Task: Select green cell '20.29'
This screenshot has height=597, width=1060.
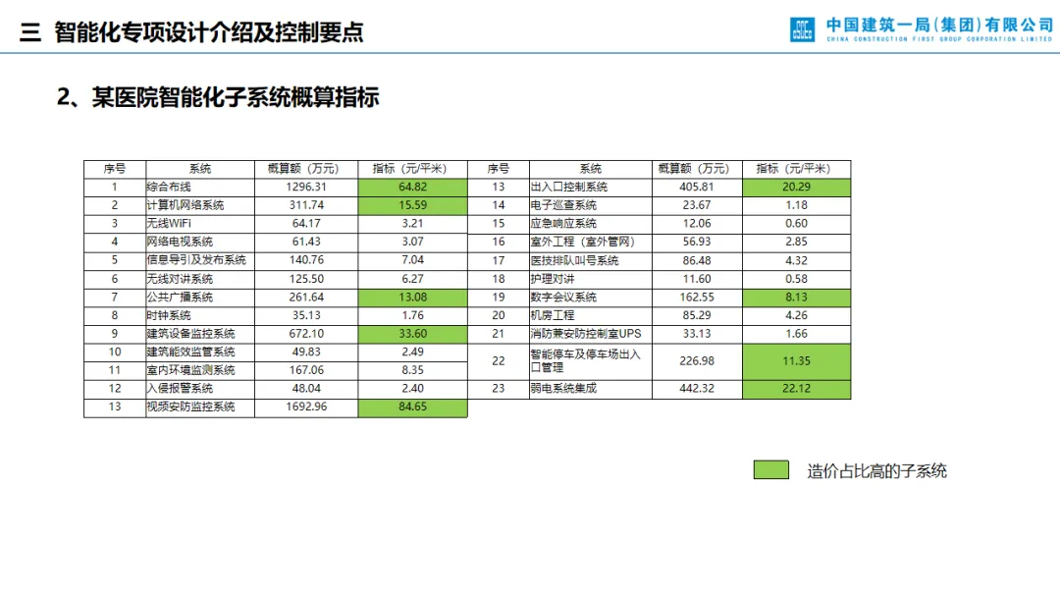Action: point(796,188)
